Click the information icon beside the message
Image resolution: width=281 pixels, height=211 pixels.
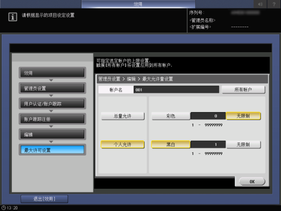(x=13, y=17)
